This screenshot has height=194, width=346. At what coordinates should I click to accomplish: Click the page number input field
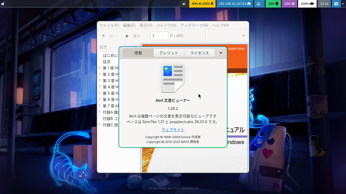click(159, 36)
